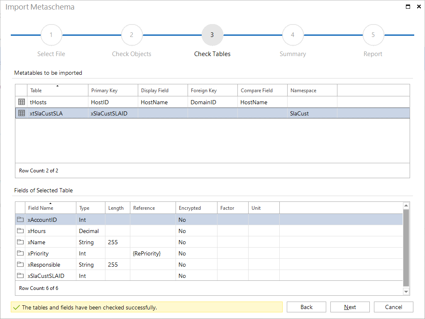Image resolution: width=425 pixels, height=319 pixels.
Task: Click the Back button
Action: (306, 307)
